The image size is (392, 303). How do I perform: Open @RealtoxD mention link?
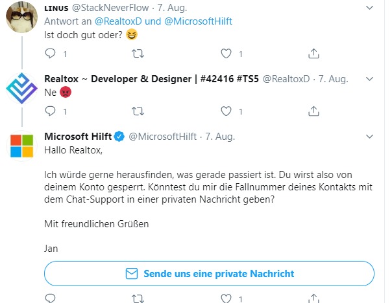click(x=118, y=21)
